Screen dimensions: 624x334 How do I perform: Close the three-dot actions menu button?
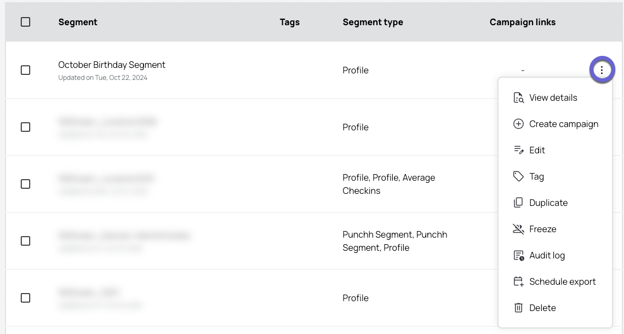[x=602, y=70]
